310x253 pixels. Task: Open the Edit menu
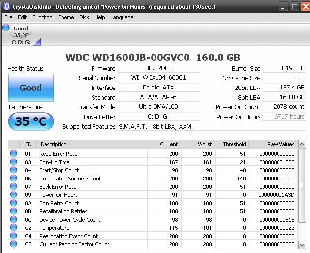(22, 17)
